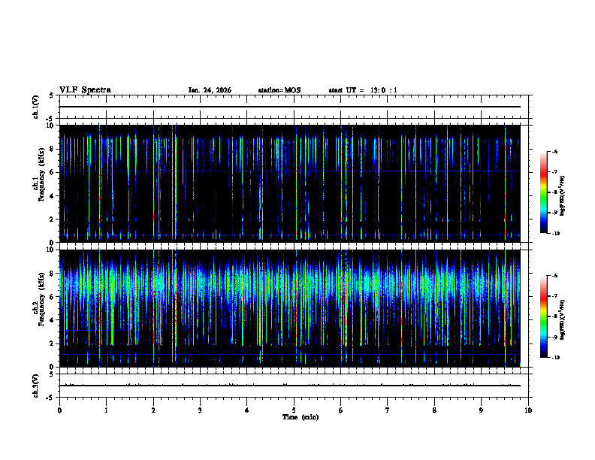The height and width of the screenshot is (460, 595).
Task: Click the "ch.3(V)" axis label
Action: click(x=35, y=386)
